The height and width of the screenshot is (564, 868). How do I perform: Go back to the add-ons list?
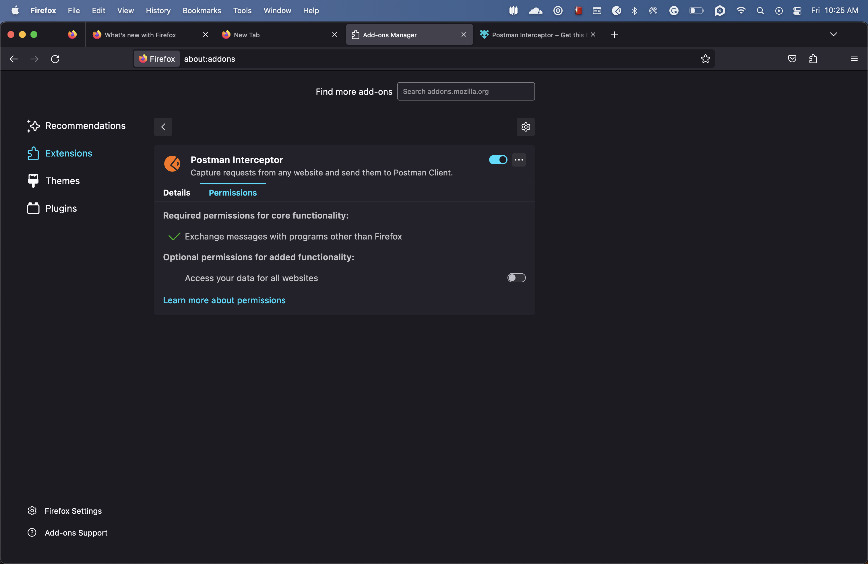[x=163, y=127]
